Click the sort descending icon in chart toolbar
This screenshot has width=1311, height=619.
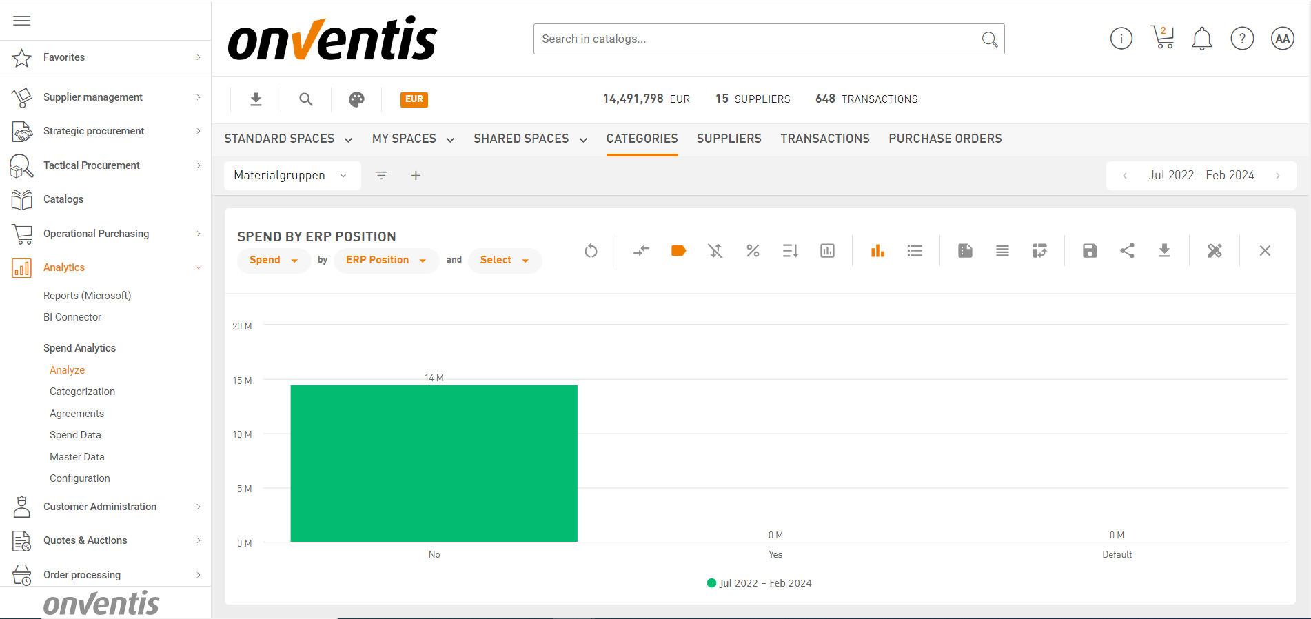[790, 251]
